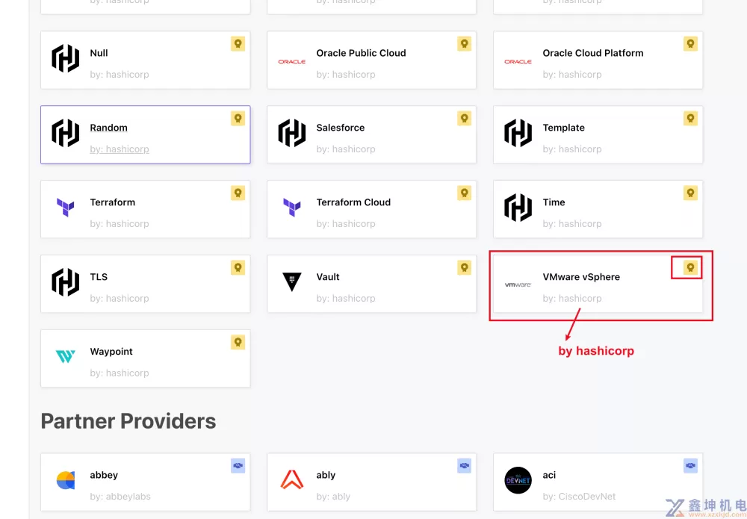The image size is (747, 519).
Task: Click the official badge on the Null card
Action: click(238, 44)
